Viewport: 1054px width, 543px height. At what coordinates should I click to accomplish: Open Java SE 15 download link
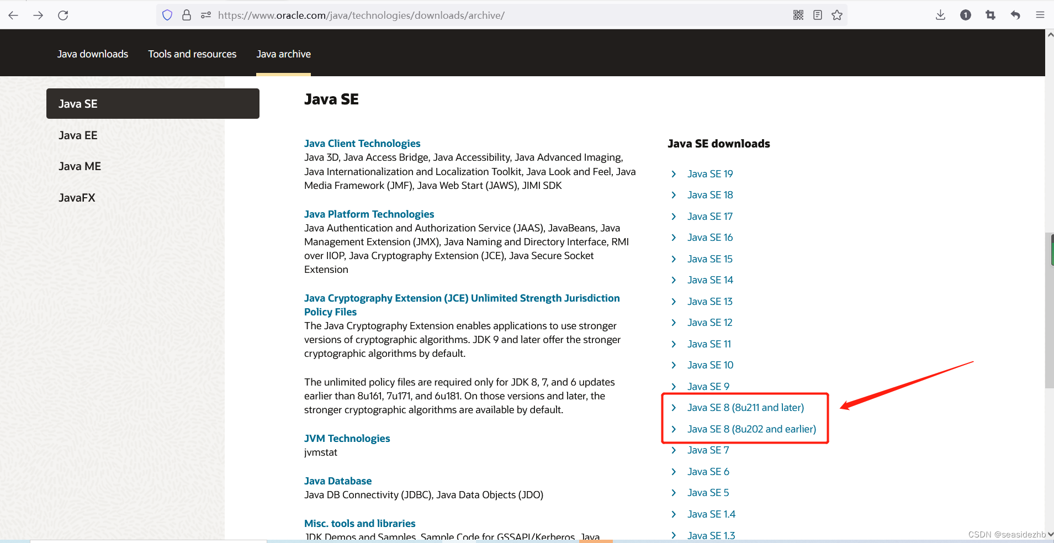point(710,259)
